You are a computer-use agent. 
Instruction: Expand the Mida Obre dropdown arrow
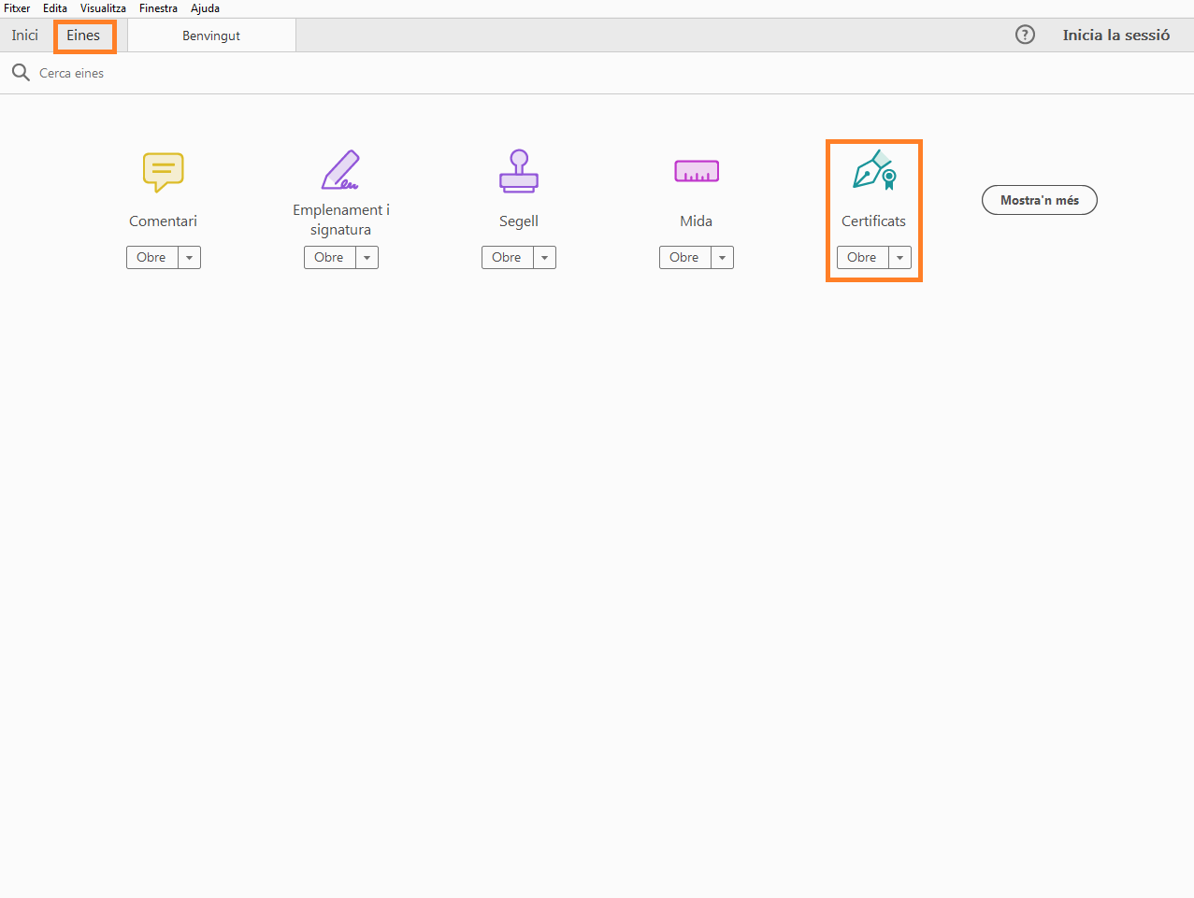[x=722, y=257]
